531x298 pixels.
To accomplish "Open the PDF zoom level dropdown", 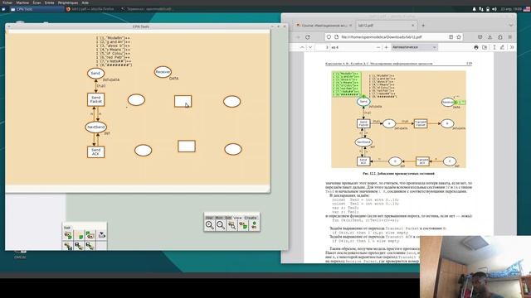I will (x=414, y=47).
